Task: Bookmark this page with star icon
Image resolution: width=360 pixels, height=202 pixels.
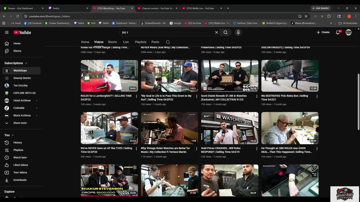Action: point(306,16)
